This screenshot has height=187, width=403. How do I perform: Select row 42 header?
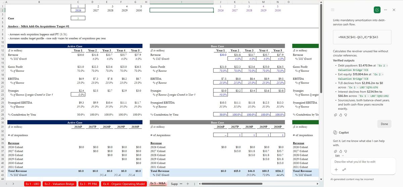pyautogui.click(x=2, y=171)
